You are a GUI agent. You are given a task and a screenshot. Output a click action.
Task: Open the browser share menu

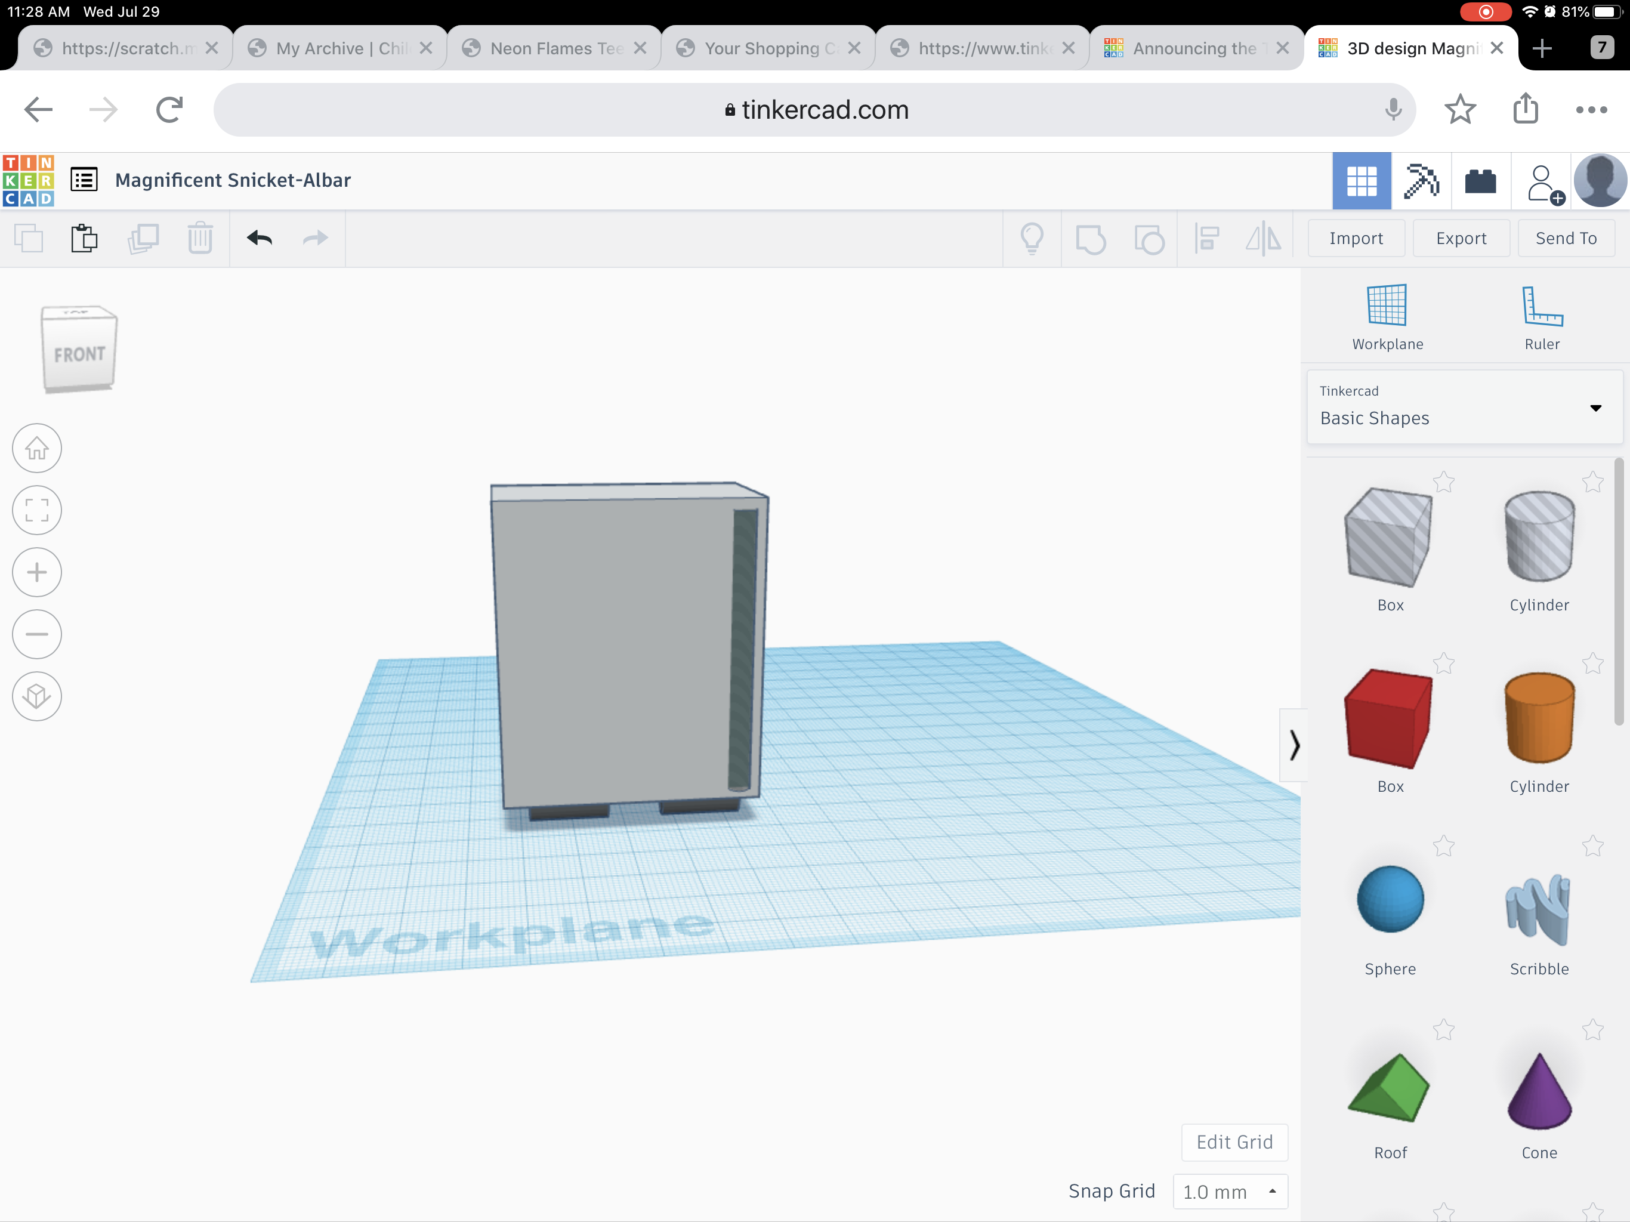coord(1526,109)
